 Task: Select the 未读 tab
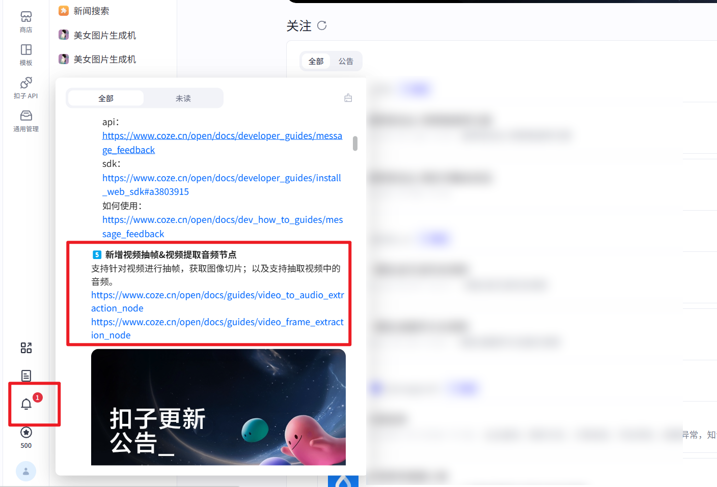[183, 98]
